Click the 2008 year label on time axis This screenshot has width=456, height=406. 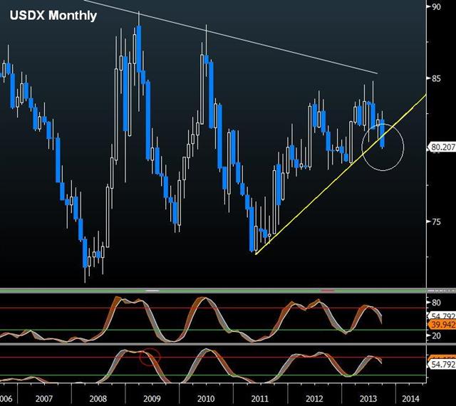98,398
